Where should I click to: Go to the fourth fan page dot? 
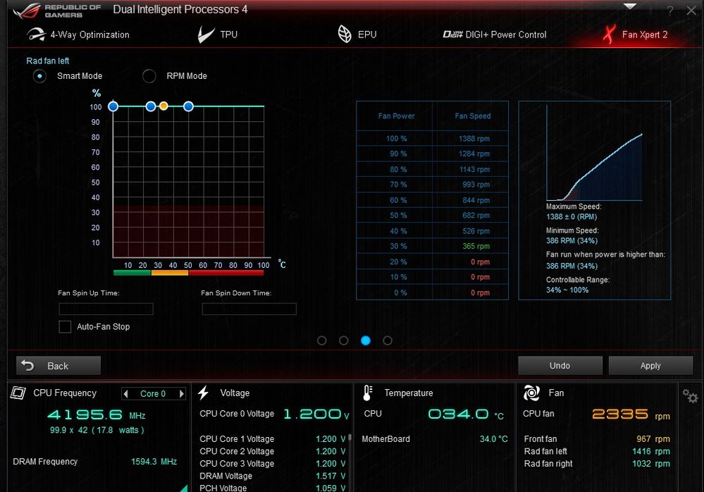(388, 340)
